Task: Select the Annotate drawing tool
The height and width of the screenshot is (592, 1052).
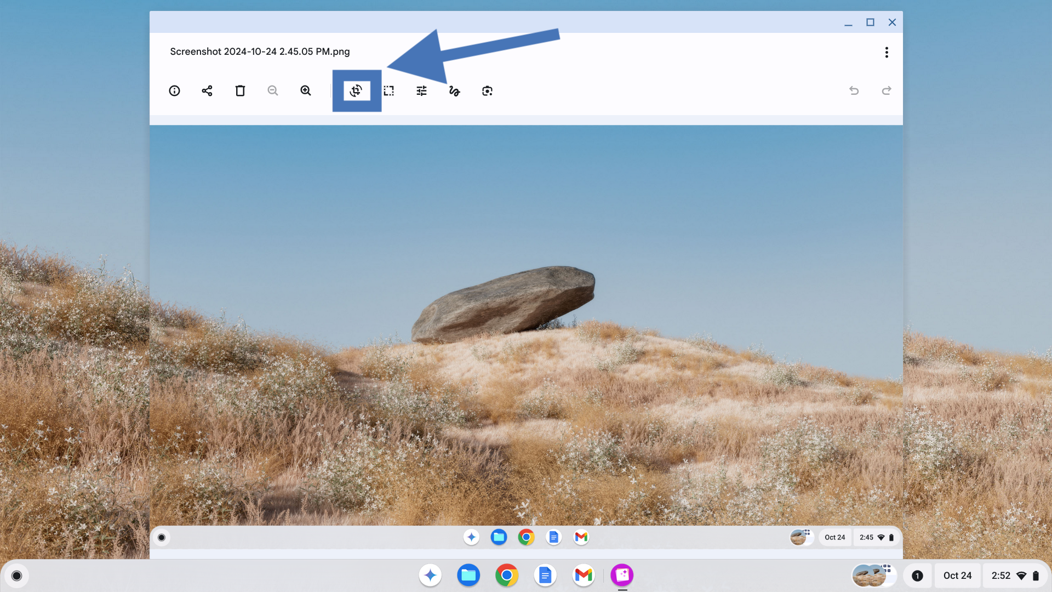Action: tap(454, 91)
